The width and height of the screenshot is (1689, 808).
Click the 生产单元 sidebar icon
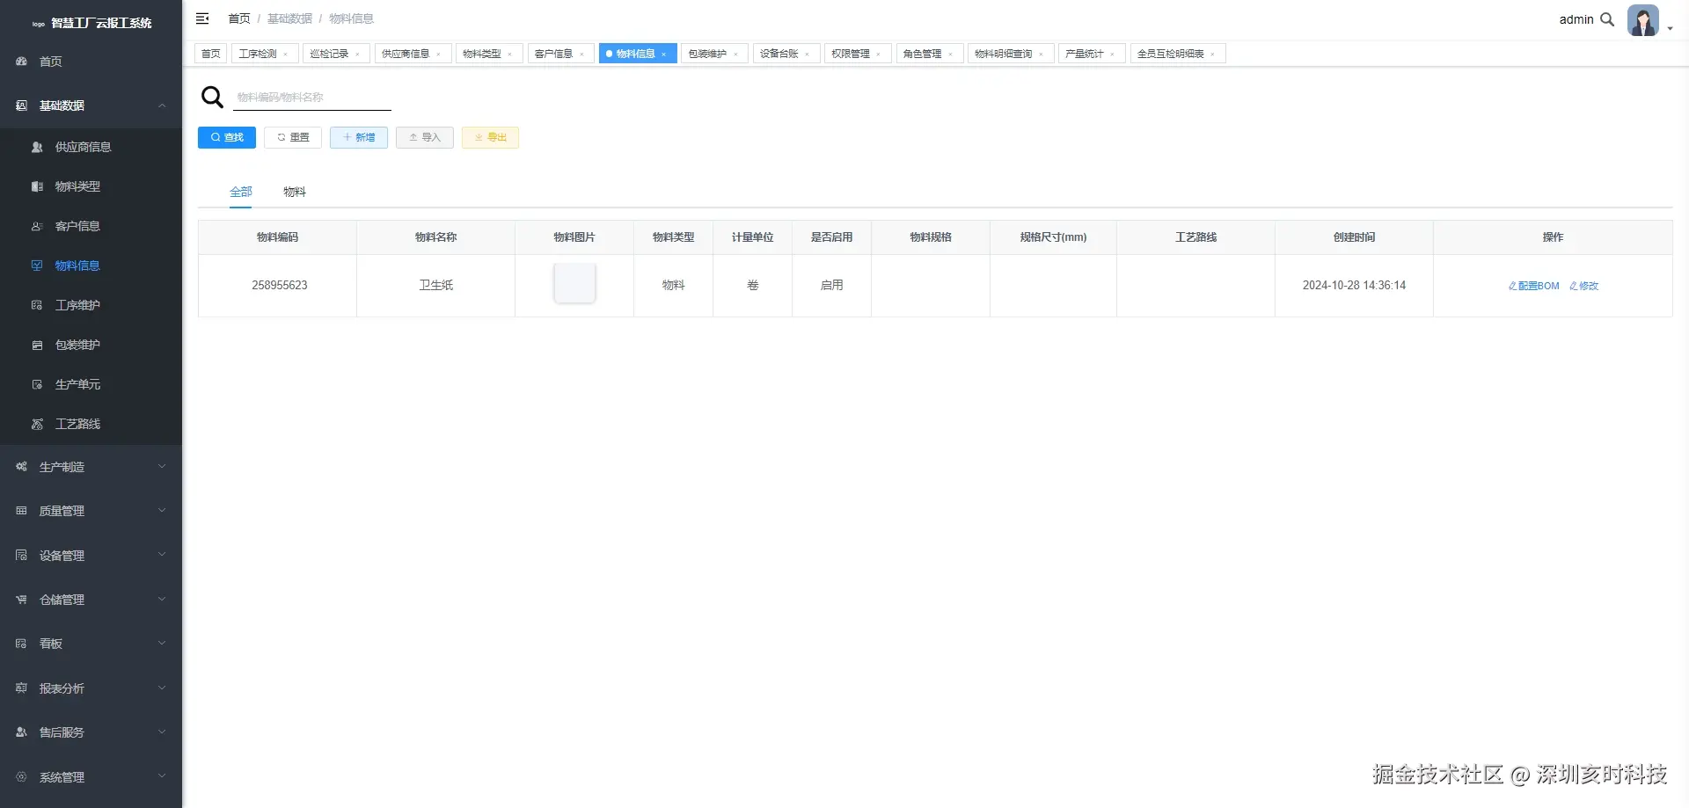point(37,384)
